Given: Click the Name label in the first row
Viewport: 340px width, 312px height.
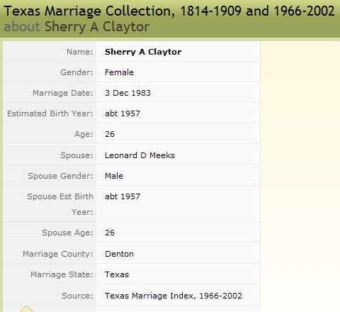Looking at the screenshot, I should 80,52.
